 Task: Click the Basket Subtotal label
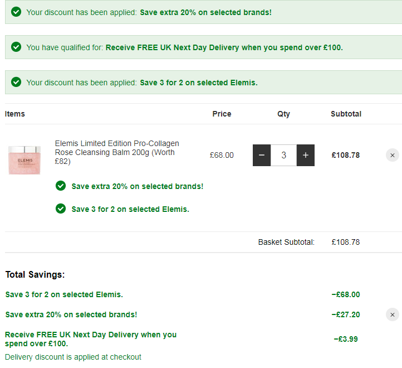click(x=286, y=242)
